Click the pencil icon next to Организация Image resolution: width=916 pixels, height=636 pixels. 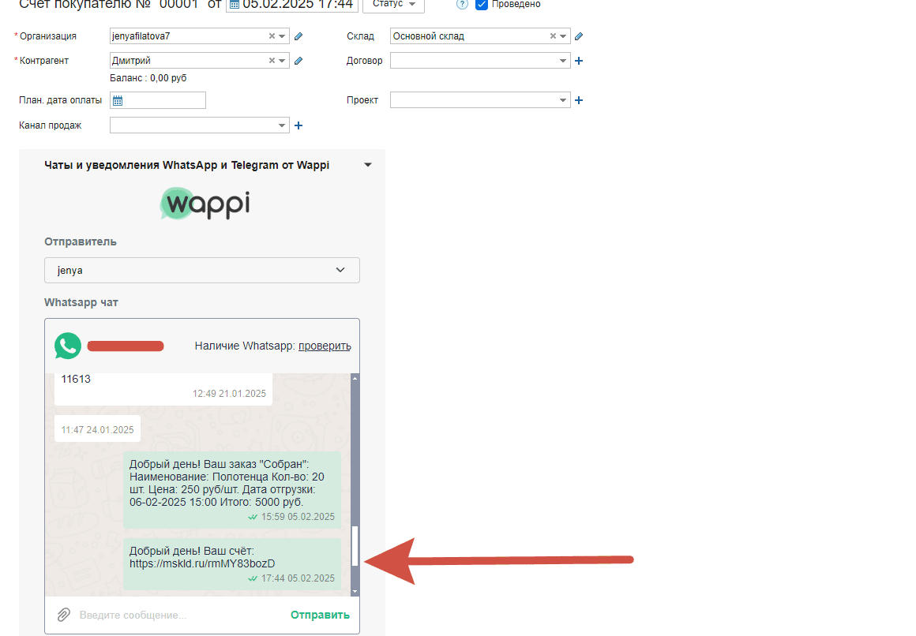click(x=298, y=36)
